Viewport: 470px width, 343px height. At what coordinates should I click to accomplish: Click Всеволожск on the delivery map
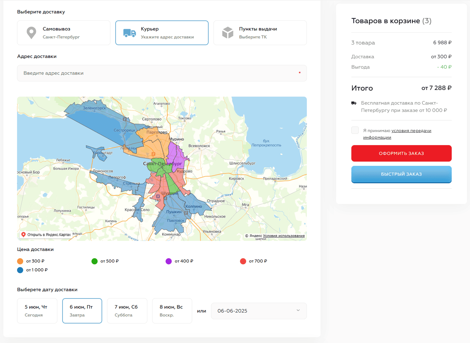pos(199,146)
